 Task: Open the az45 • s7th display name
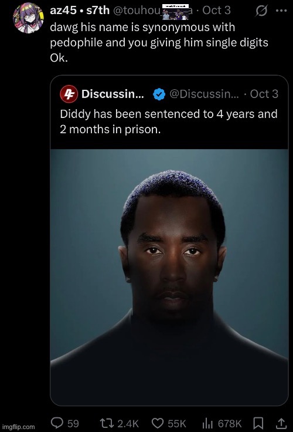click(80, 11)
